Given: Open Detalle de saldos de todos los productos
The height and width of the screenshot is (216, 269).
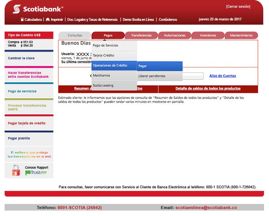Looking at the screenshot, I should 208,89.
